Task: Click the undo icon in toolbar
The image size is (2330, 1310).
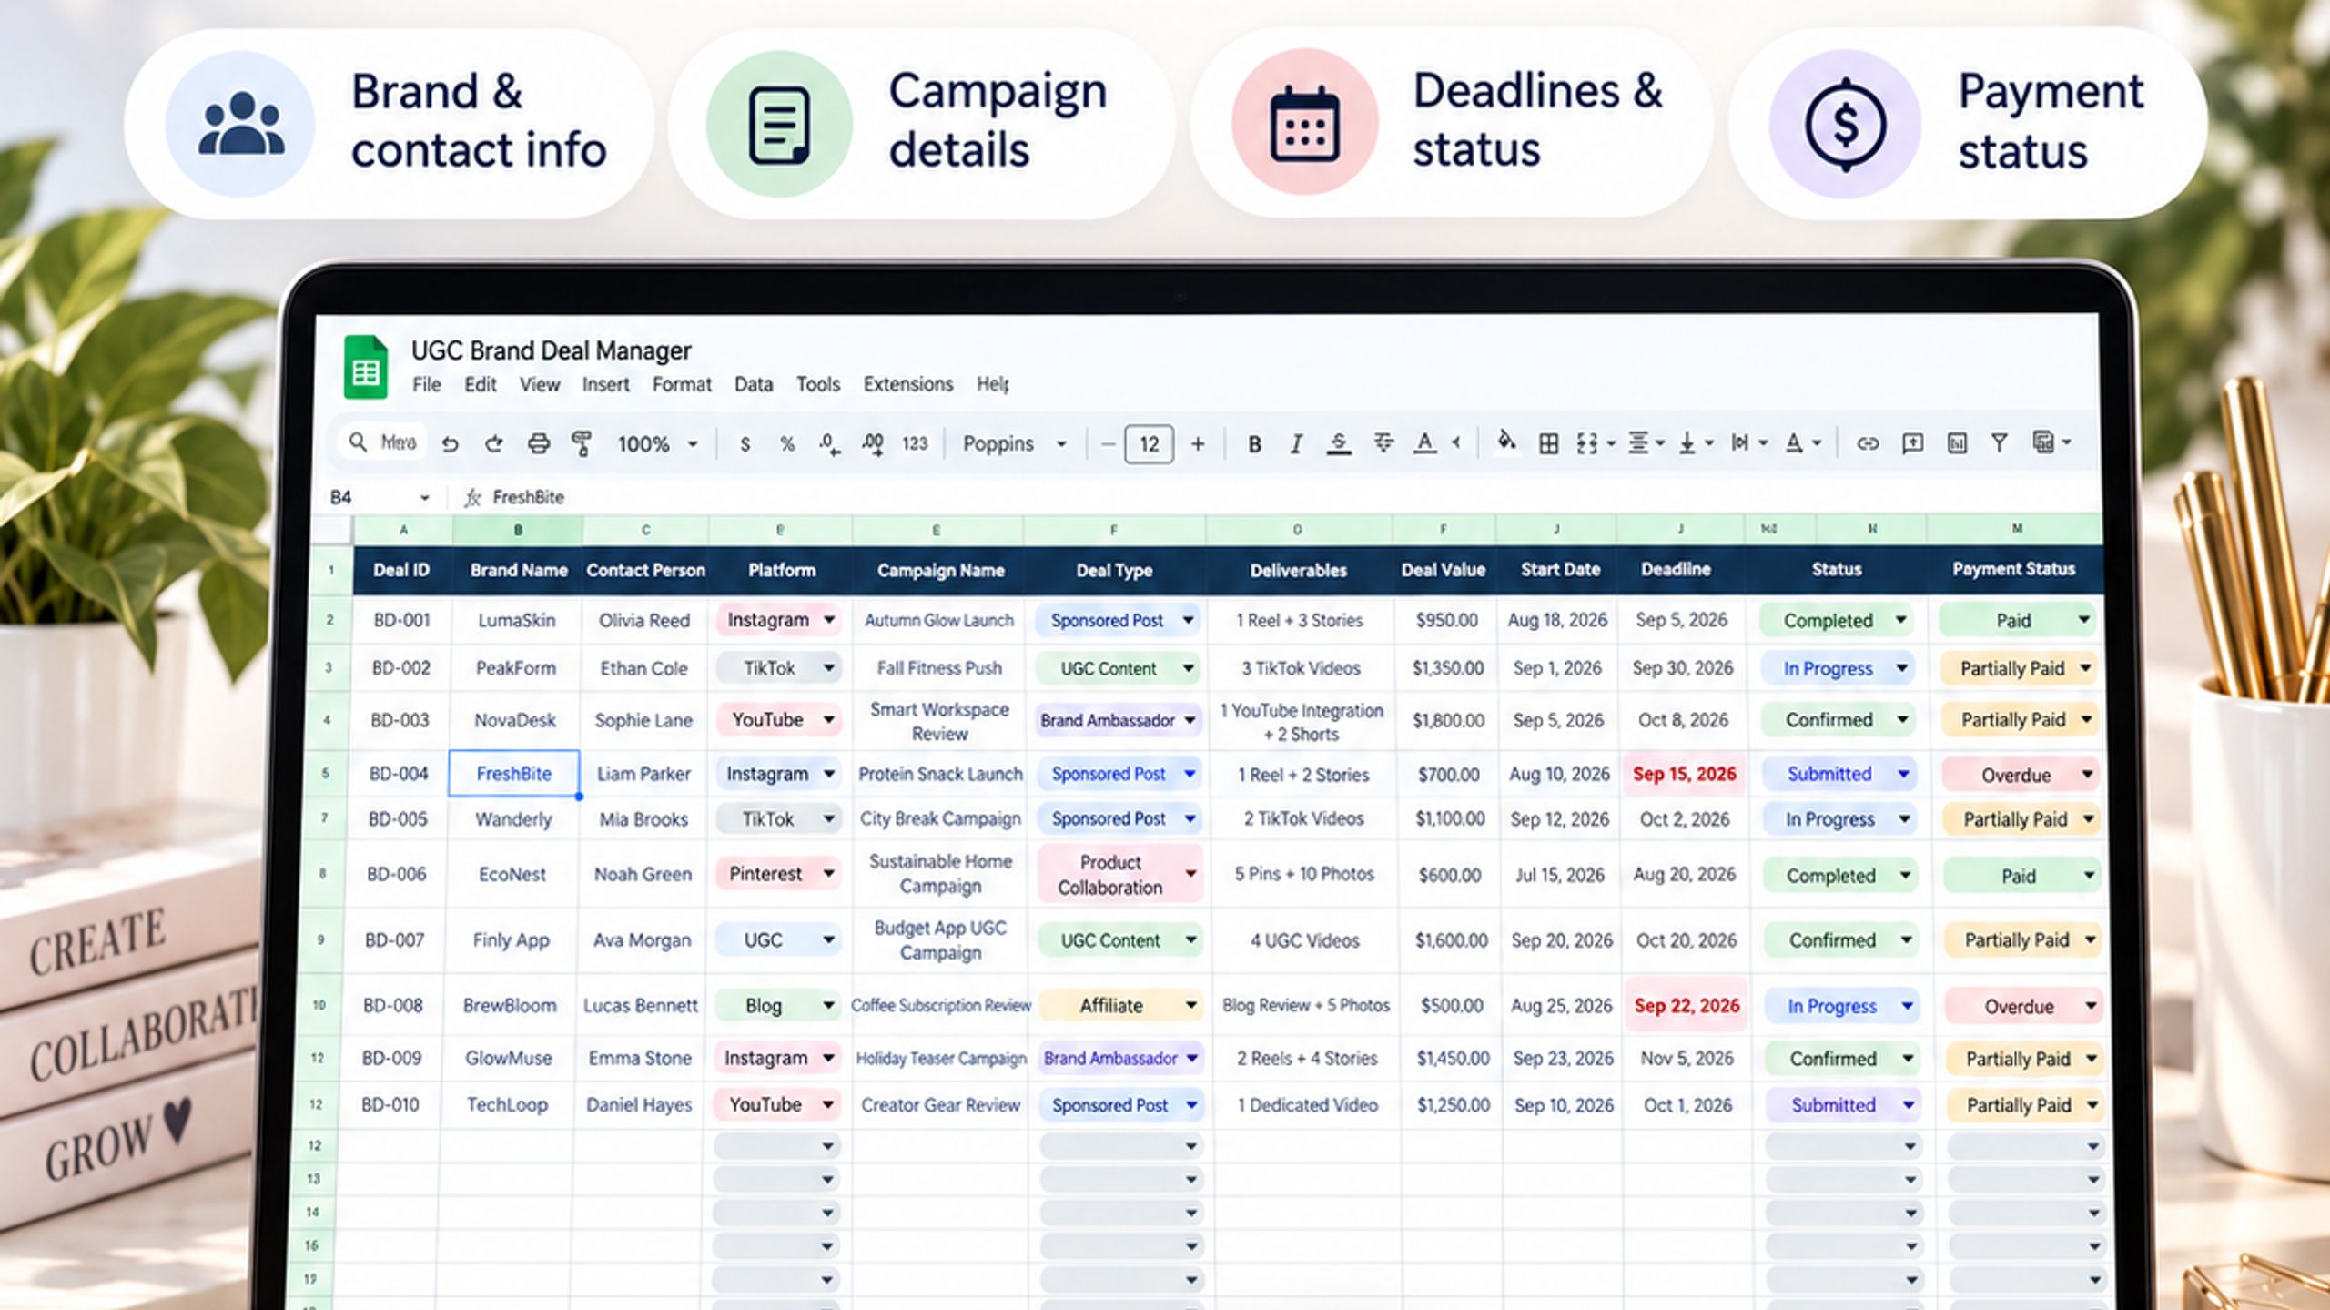Action: pyautogui.click(x=450, y=444)
